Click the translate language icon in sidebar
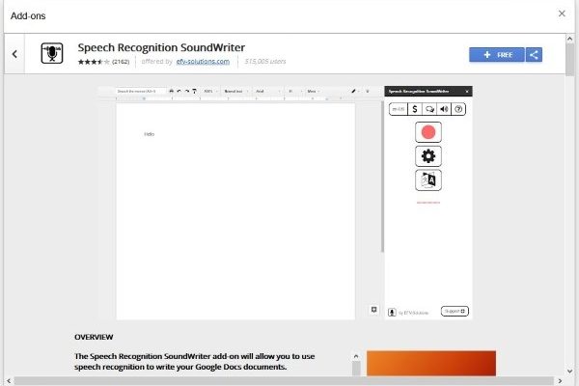 [428, 180]
